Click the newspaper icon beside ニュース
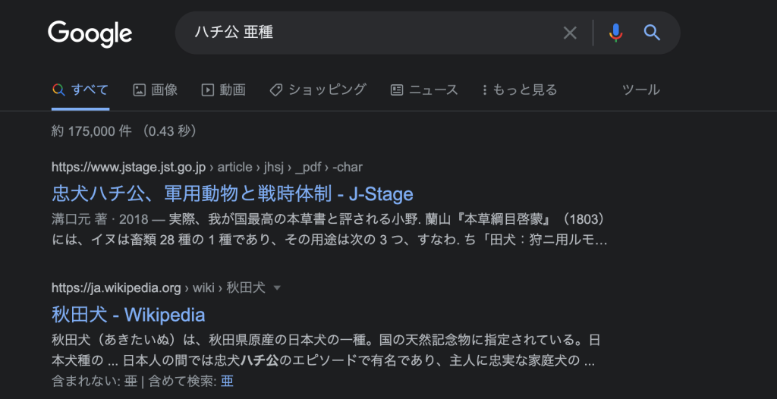This screenshot has width=777, height=399. (x=397, y=90)
